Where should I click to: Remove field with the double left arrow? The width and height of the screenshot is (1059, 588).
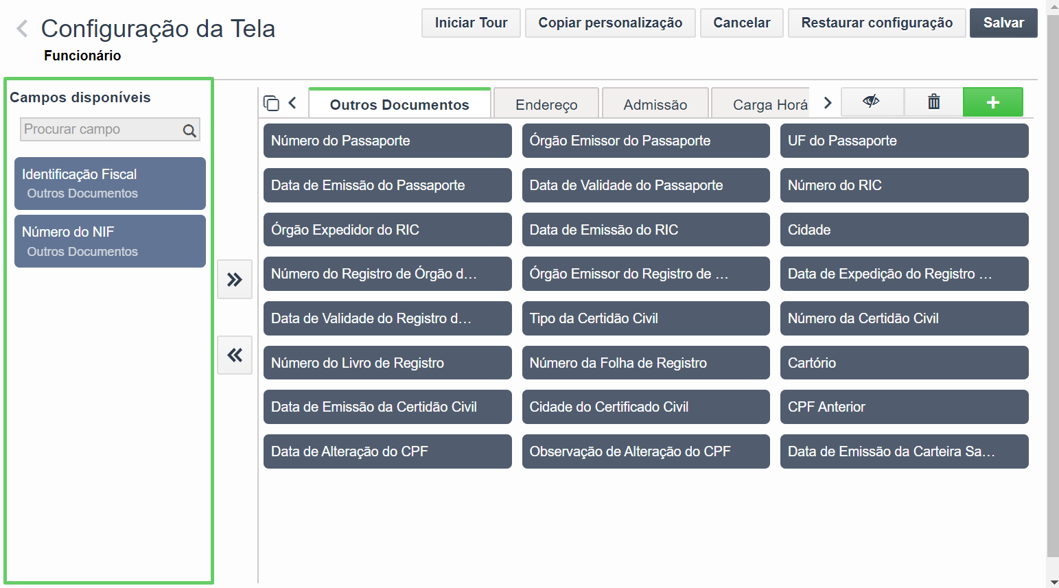235,355
